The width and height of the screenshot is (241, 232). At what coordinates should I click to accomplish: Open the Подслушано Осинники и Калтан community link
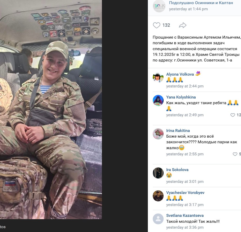point(201,3)
